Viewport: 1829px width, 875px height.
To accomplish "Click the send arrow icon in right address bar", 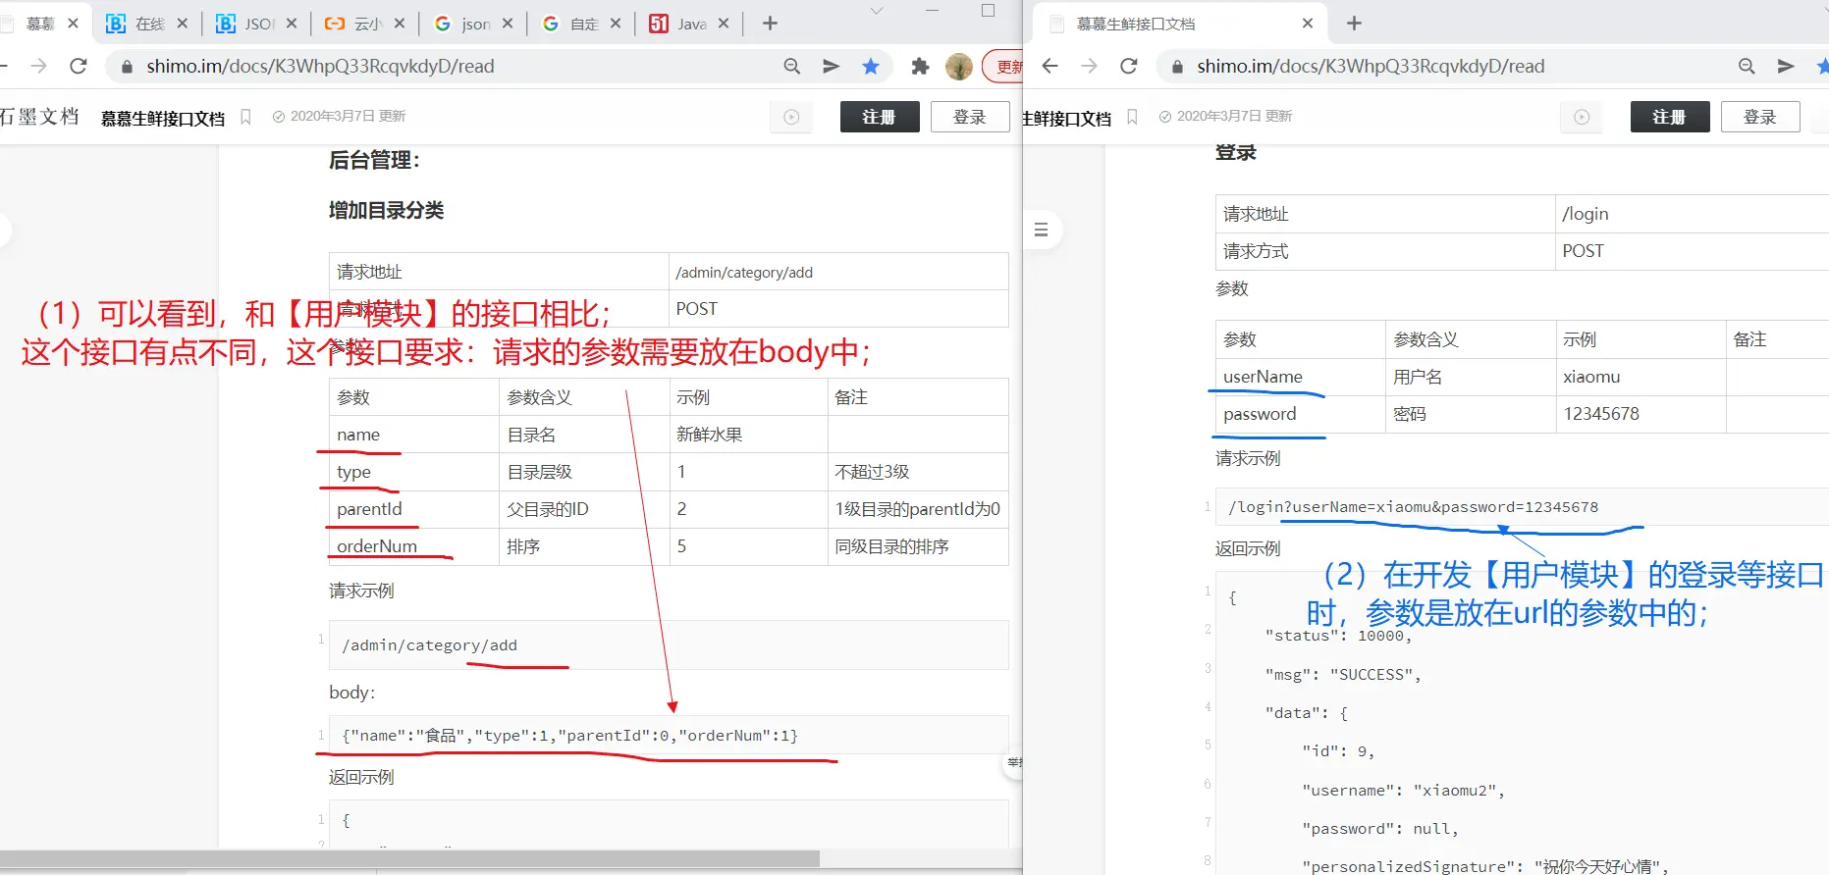I will pyautogui.click(x=1786, y=66).
